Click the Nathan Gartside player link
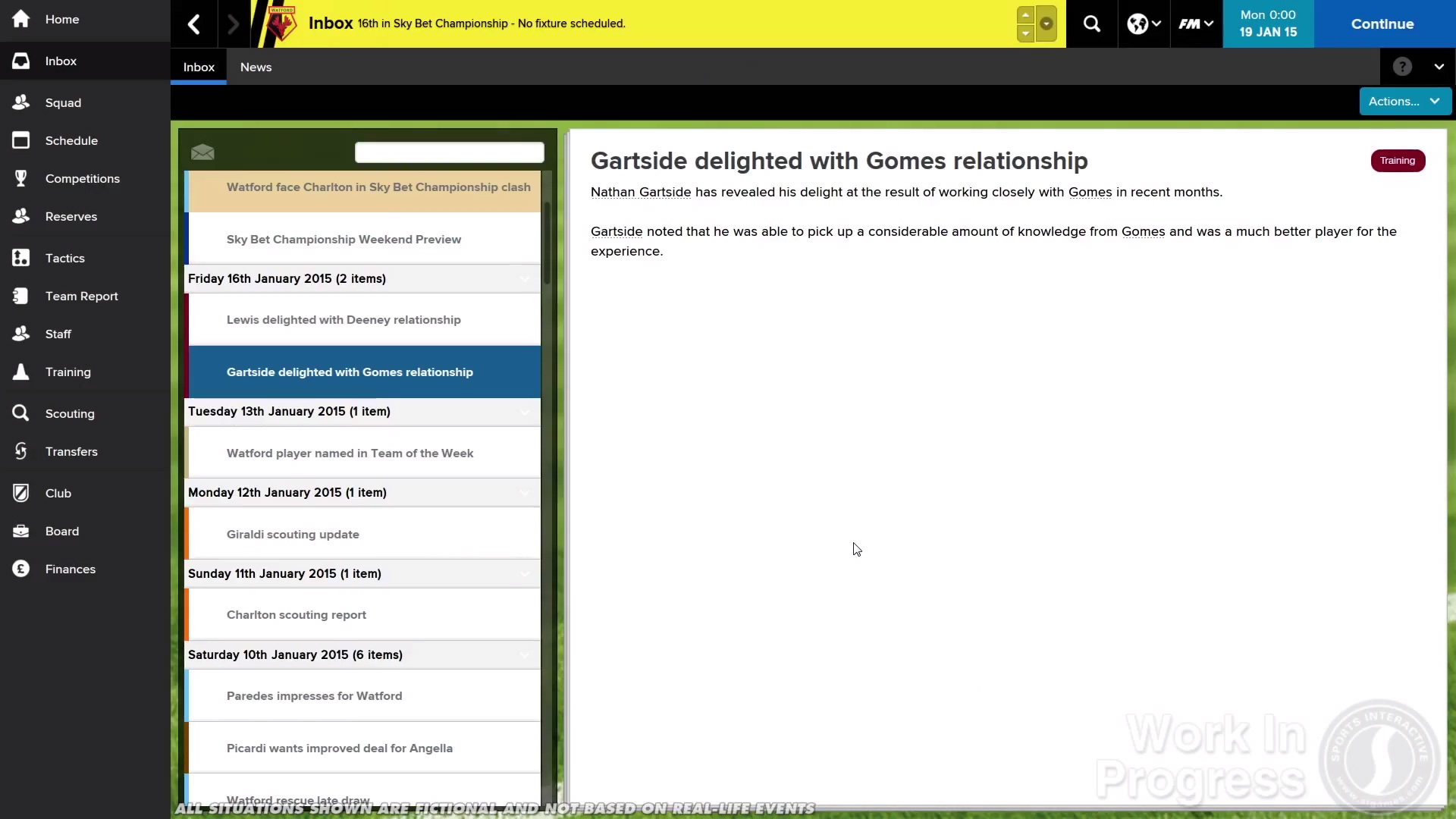Viewport: 1456px width, 819px height. pos(640,192)
